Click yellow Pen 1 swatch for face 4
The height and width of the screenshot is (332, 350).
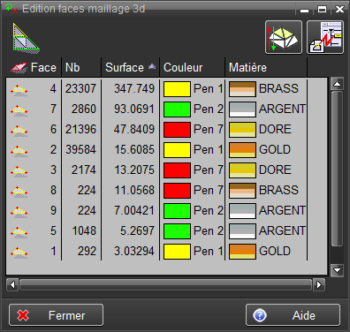pos(177,89)
